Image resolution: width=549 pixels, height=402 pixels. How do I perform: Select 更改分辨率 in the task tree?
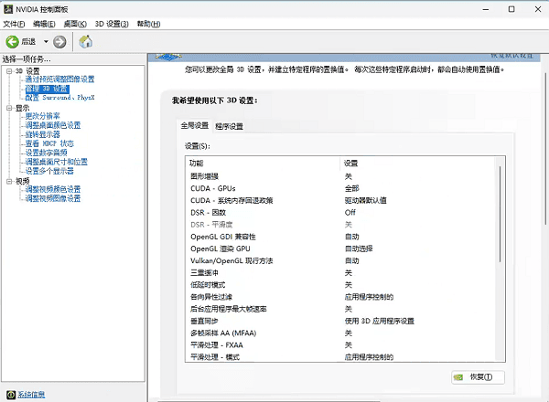click(x=43, y=116)
